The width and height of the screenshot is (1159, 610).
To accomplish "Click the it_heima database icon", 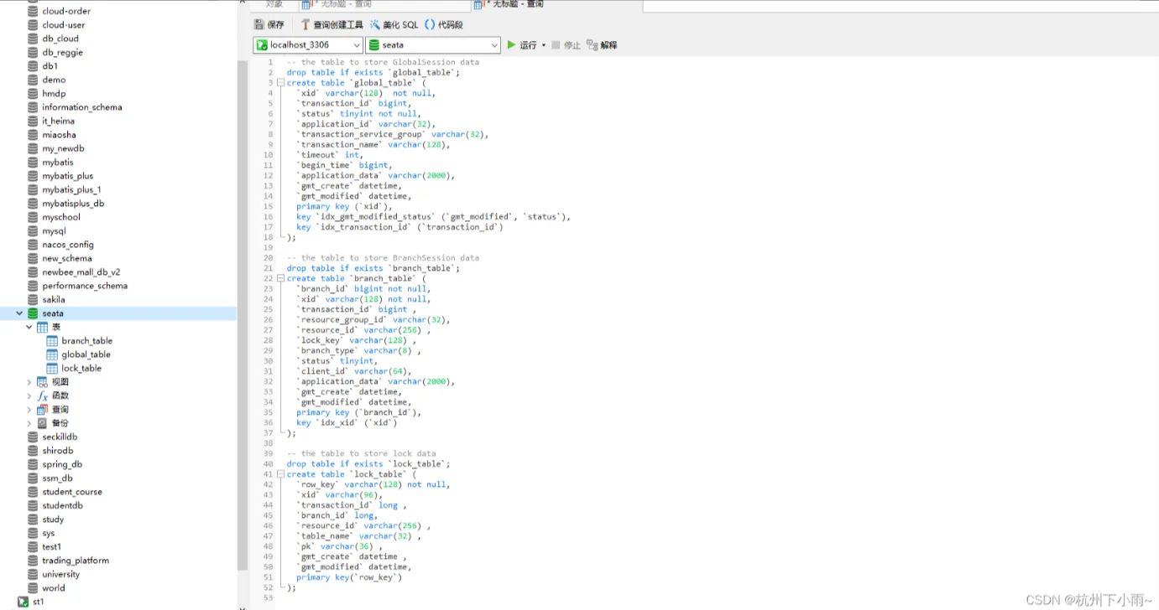I will (33, 121).
